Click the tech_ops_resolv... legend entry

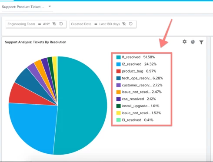[x=140, y=78]
